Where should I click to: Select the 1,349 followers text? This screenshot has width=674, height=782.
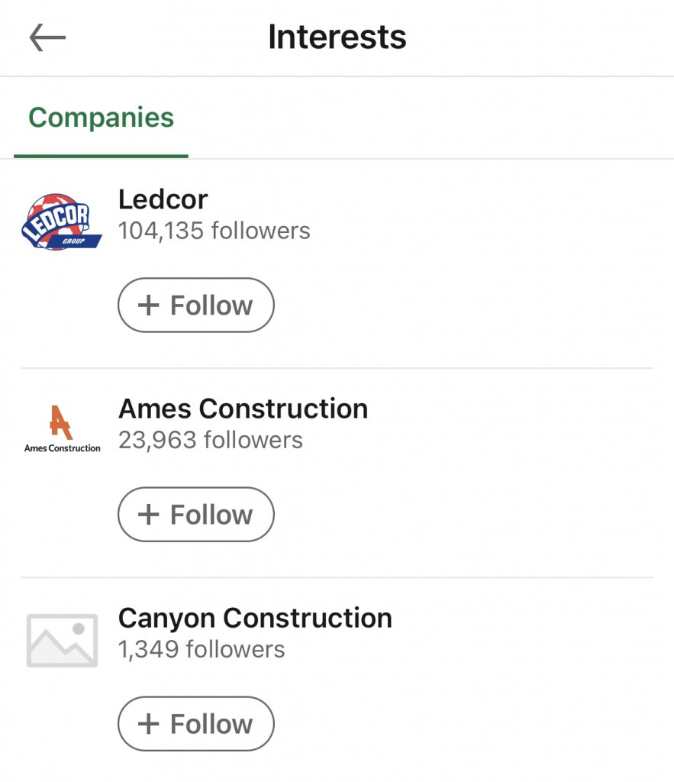(201, 649)
